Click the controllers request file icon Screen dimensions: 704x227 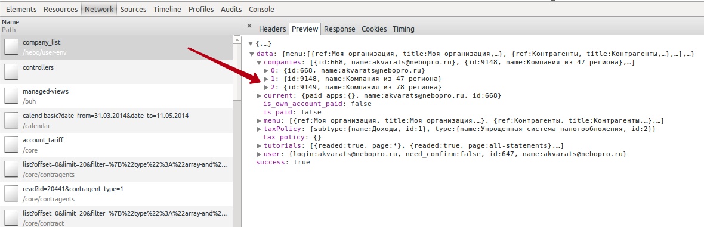(11, 71)
